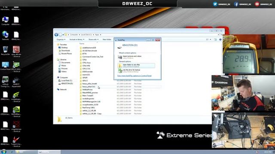The image size is (275, 154).
Task: Open View more AutoPlay options link
Action: [x=134, y=76]
